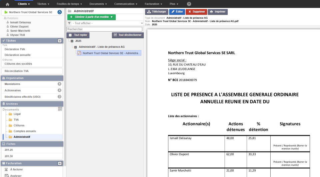The height and width of the screenshot is (177, 320).
Task: Add an invoice with the Facturation plus icon
Action: pos(60,163)
